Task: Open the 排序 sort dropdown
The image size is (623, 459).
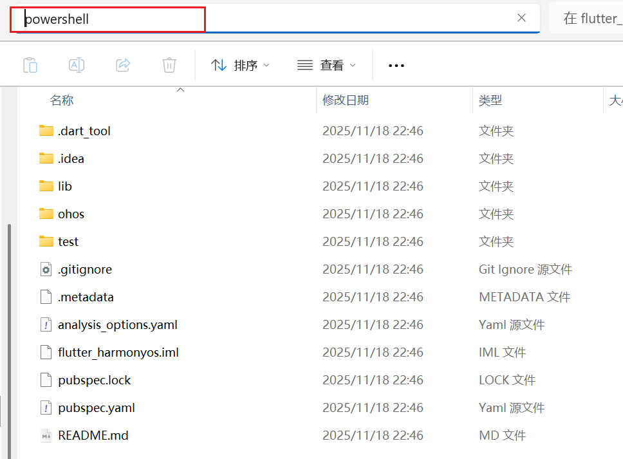Action: 240,65
